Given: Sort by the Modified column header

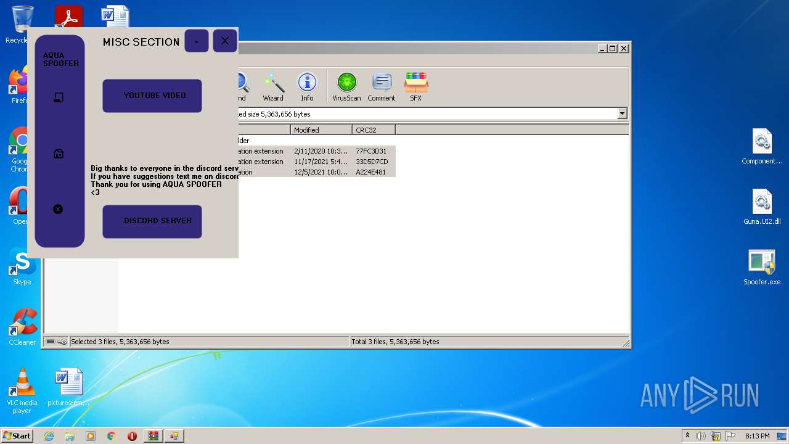Looking at the screenshot, I should 321,129.
